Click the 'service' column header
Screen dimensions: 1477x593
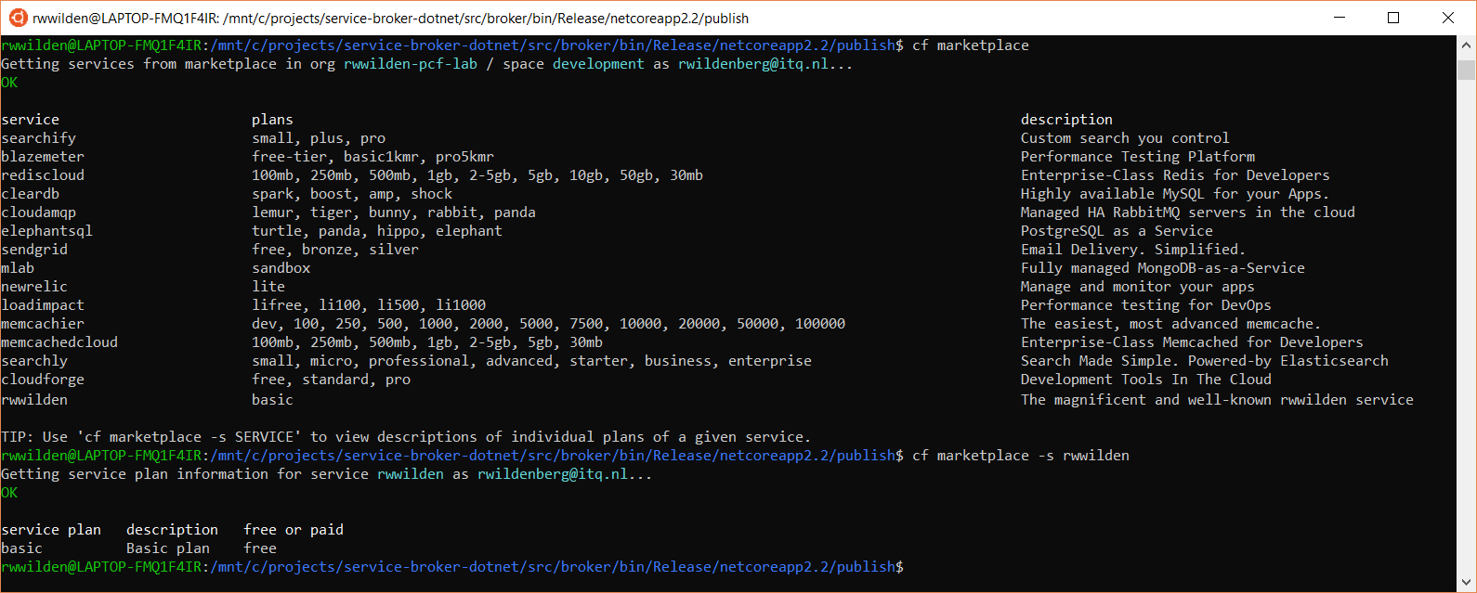tap(31, 120)
